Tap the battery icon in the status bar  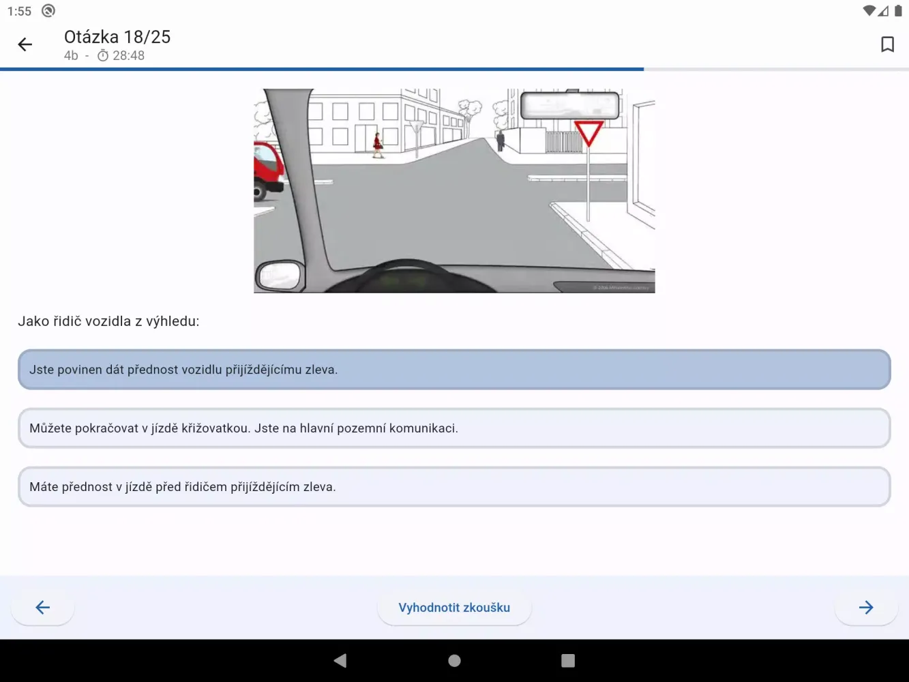[x=898, y=11]
